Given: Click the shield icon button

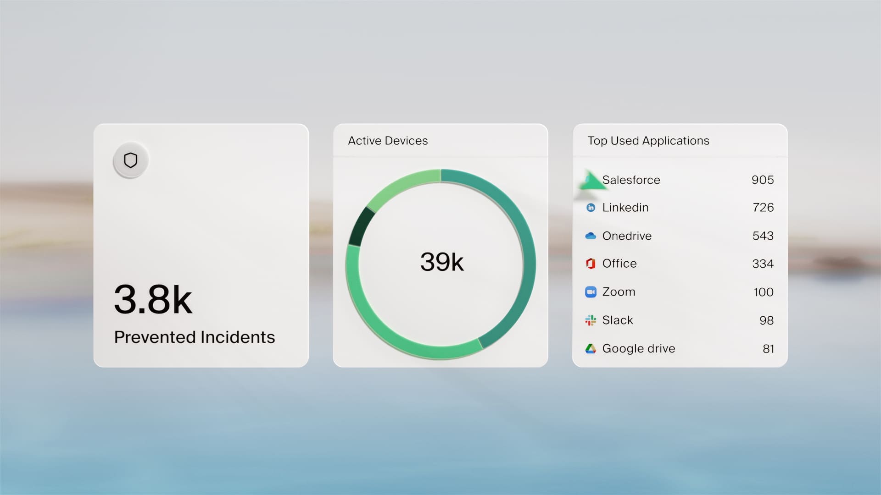Looking at the screenshot, I should [131, 160].
